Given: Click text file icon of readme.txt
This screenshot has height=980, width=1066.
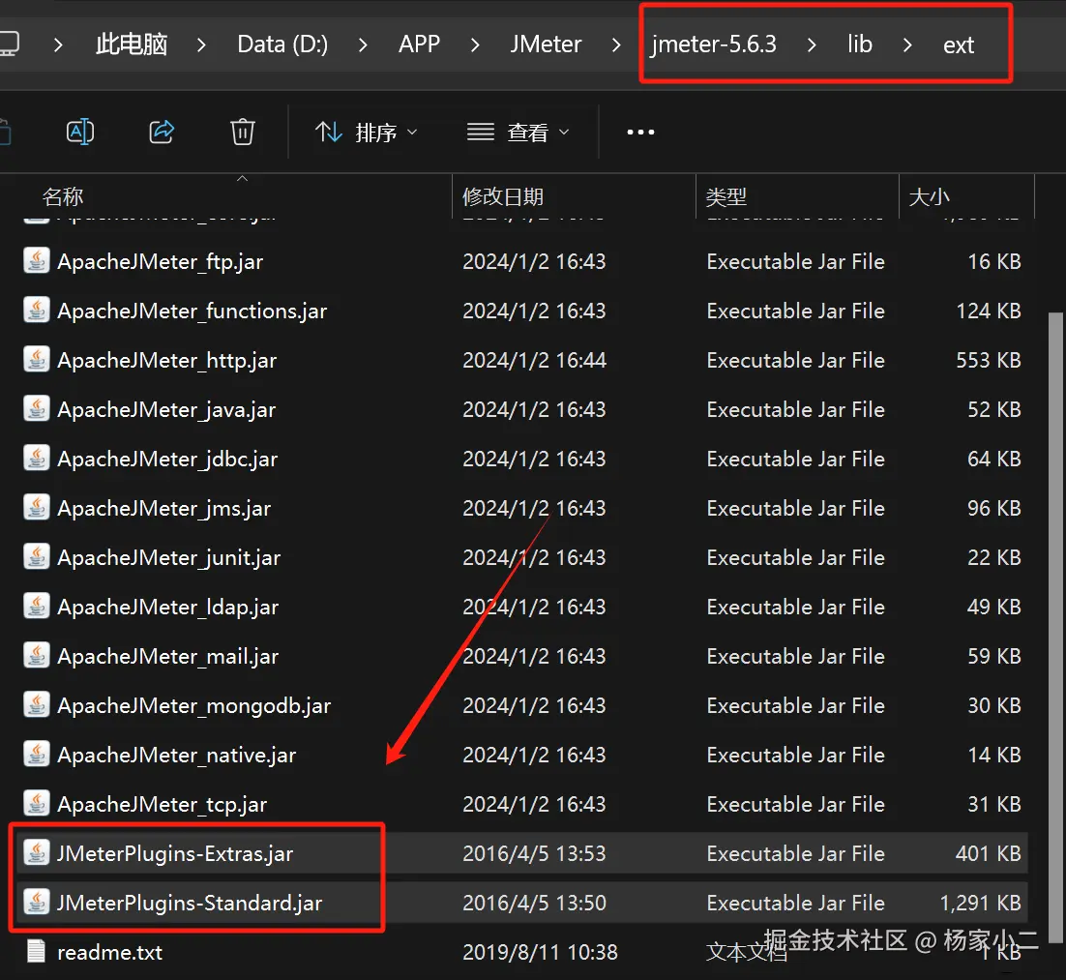Looking at the screenshot, I should (37, 951).
